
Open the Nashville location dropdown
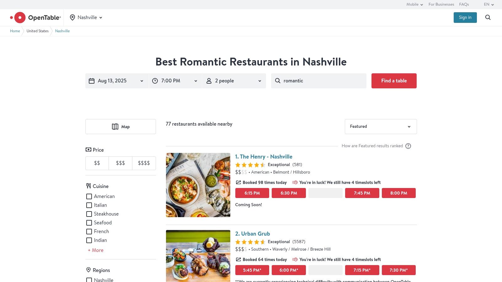[x=86, y=18]
